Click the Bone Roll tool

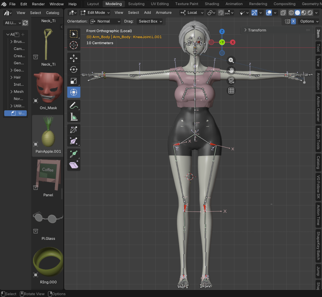click(x=74, y=130)
